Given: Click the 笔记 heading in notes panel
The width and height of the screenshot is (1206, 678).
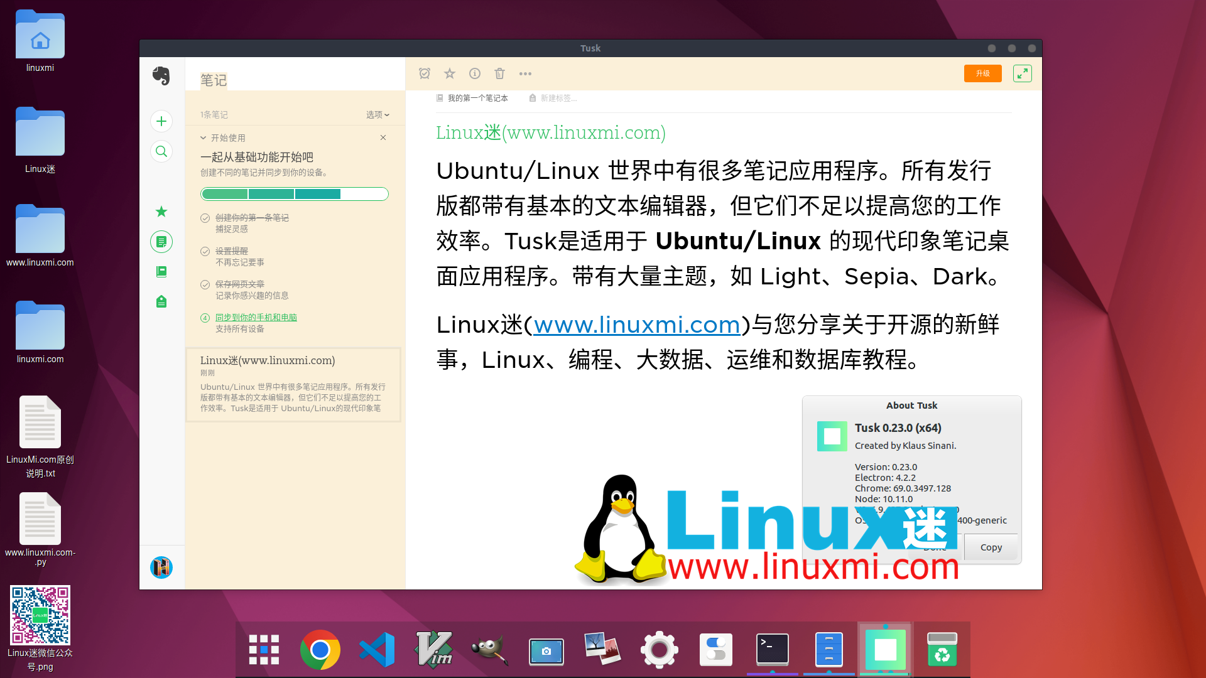Looking at the screenshot, I should point(214,80).
